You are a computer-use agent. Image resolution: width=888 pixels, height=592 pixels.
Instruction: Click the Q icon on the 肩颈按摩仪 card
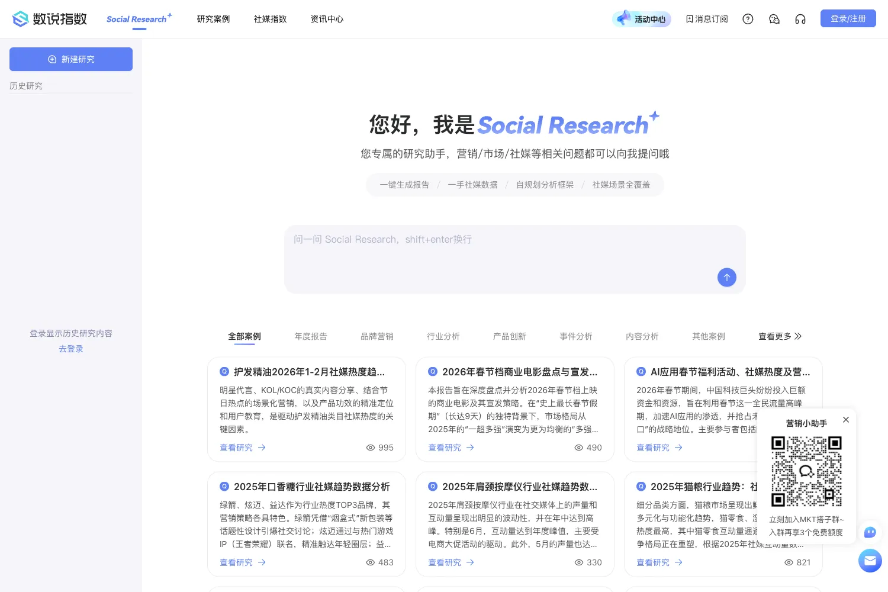[433, 487]
